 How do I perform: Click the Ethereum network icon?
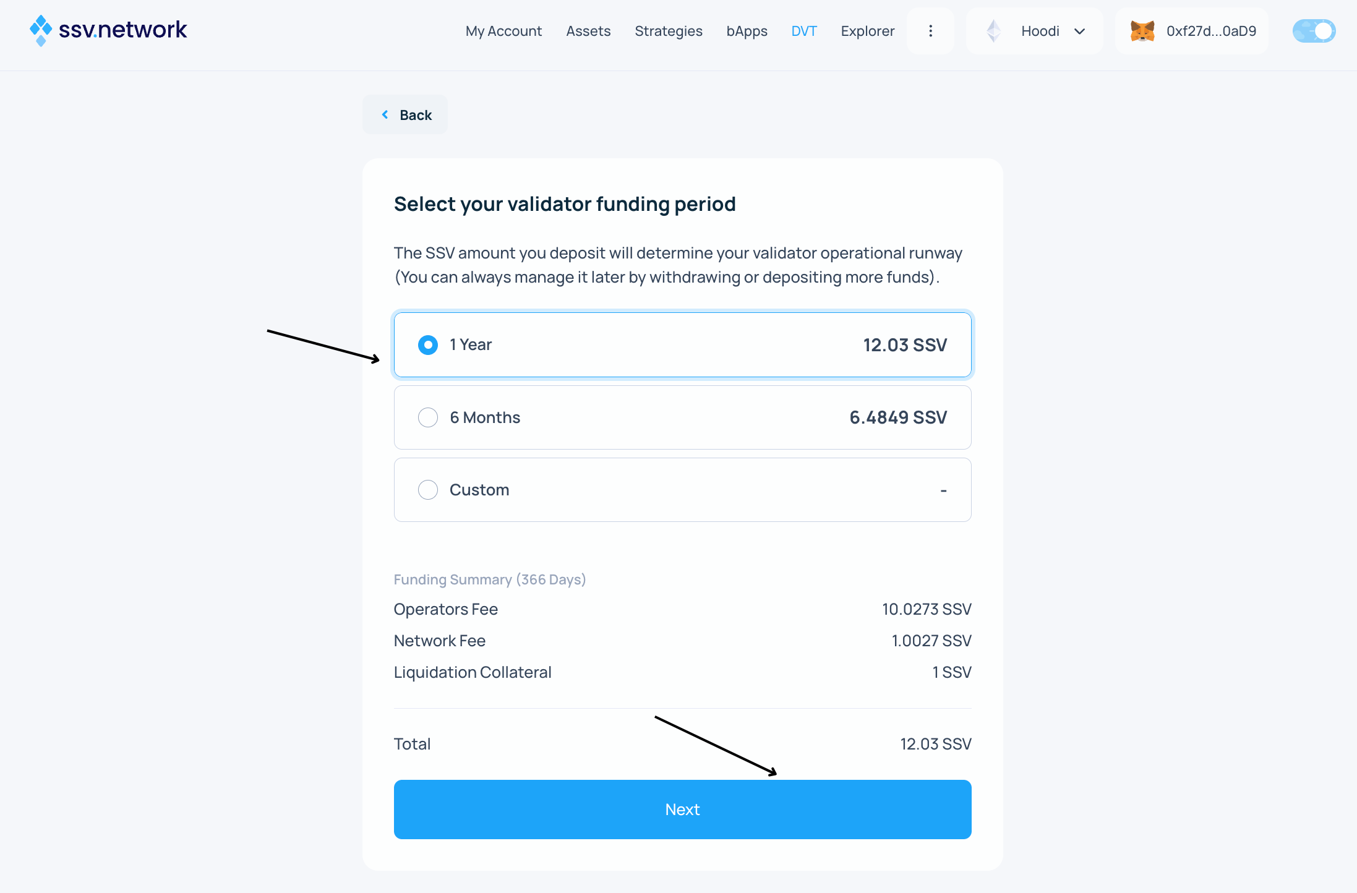[994, 31]
